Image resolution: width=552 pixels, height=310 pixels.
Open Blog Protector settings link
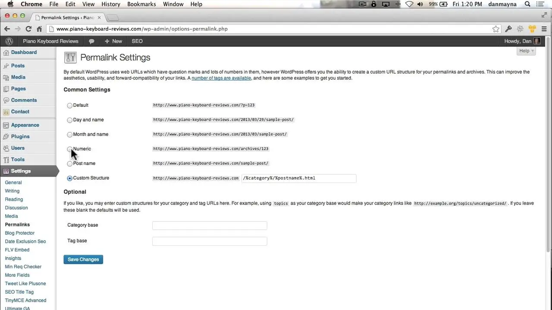click(20, 233)
